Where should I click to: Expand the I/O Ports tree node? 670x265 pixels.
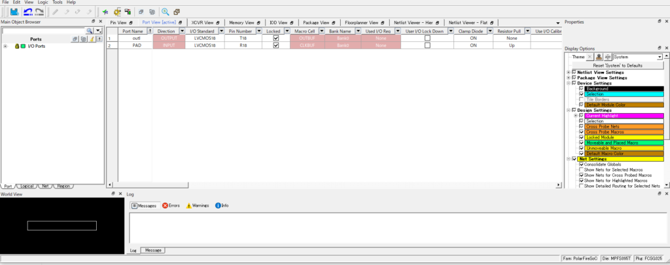5,46
